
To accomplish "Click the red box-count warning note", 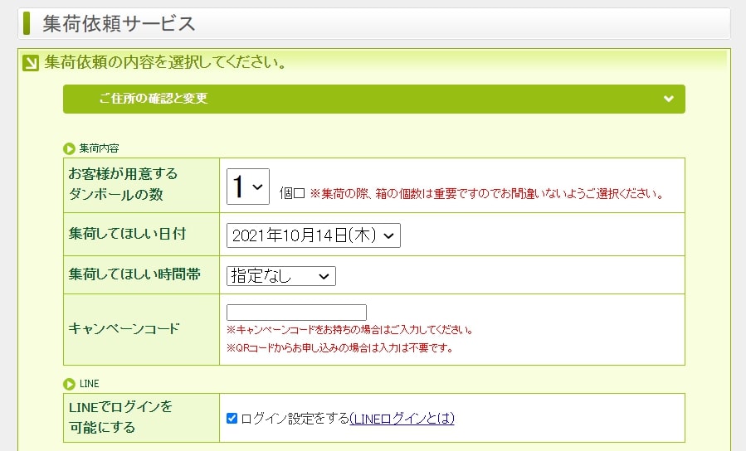I will [486, 194].
